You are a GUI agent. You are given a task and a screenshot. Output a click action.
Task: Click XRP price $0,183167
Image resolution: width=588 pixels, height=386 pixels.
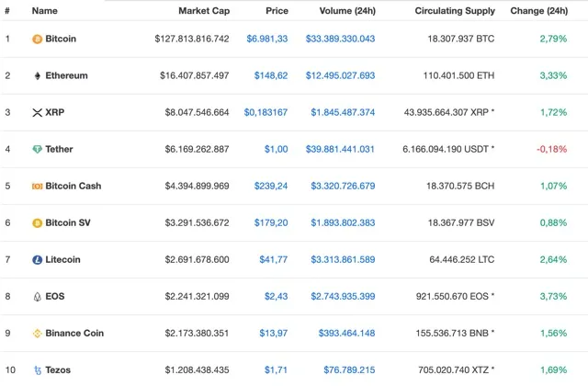pyautogui.click(x=266, y=112)
